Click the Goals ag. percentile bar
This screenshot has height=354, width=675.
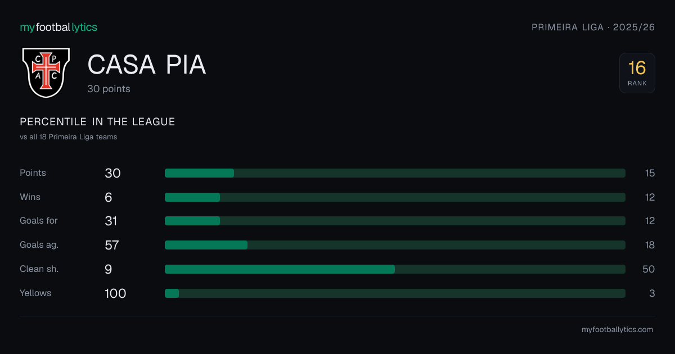pyautogui.click(x=395, y=245)
